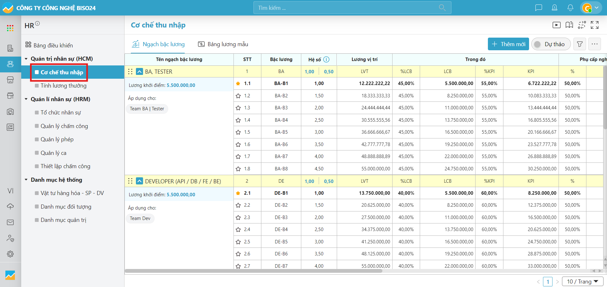The width and height of the screenshot is (607, 287).
Task: Collapse the BA, TESTER group
Action: click(139, 72)
